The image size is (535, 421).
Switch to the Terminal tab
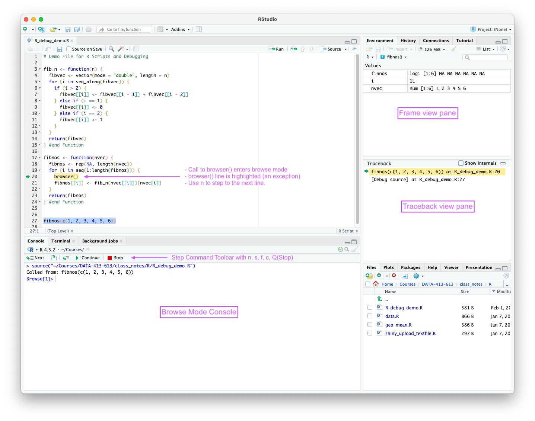pos(61,241)
